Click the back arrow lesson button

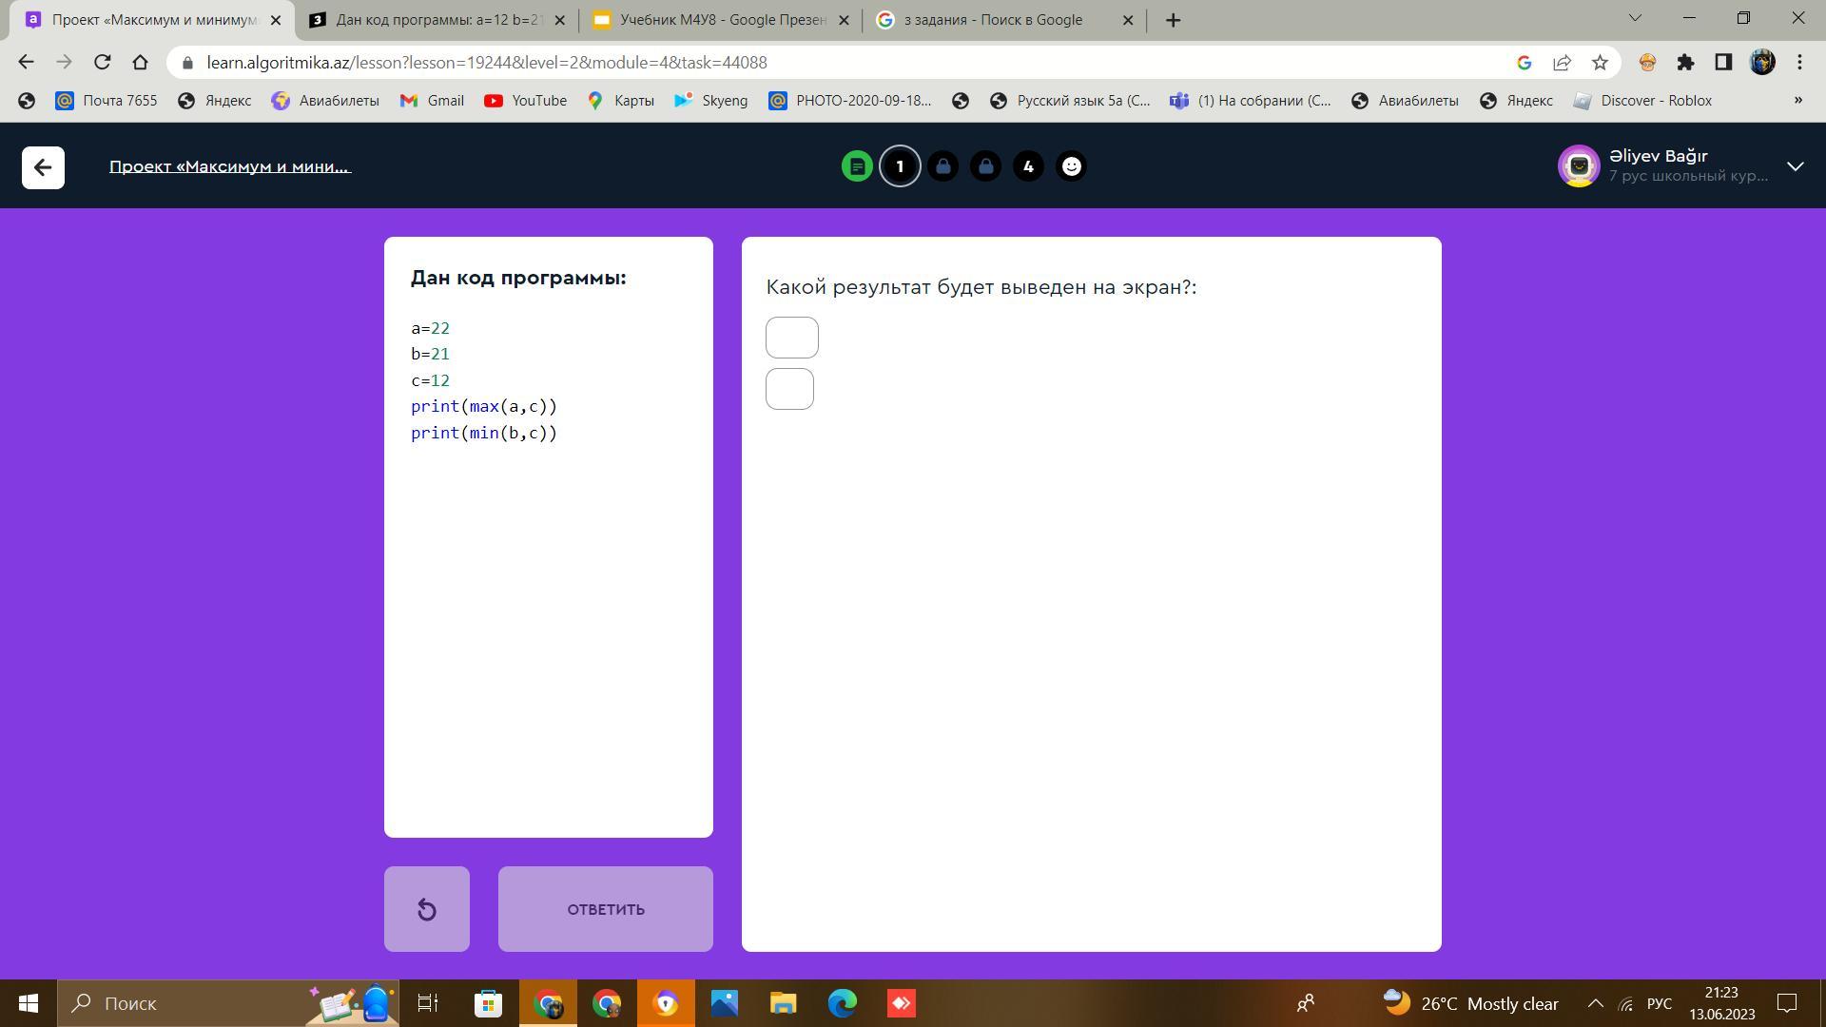point(43,167)
